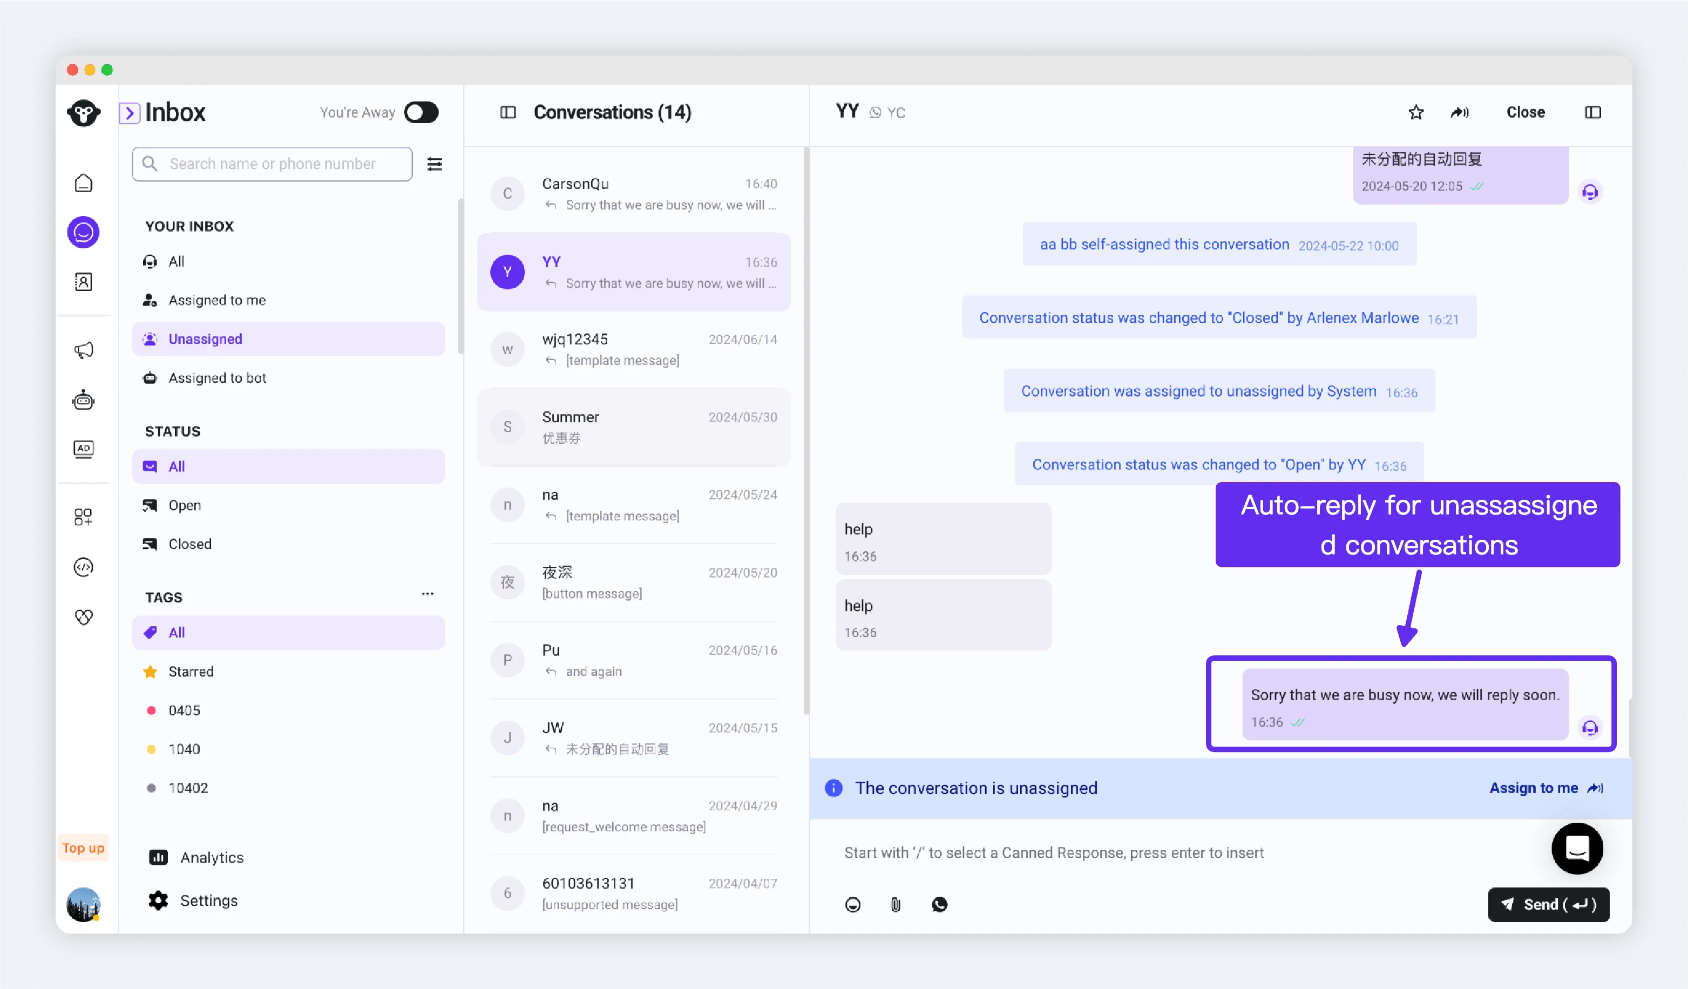Open the Chatbot robot icon

(x=83, y=400)
